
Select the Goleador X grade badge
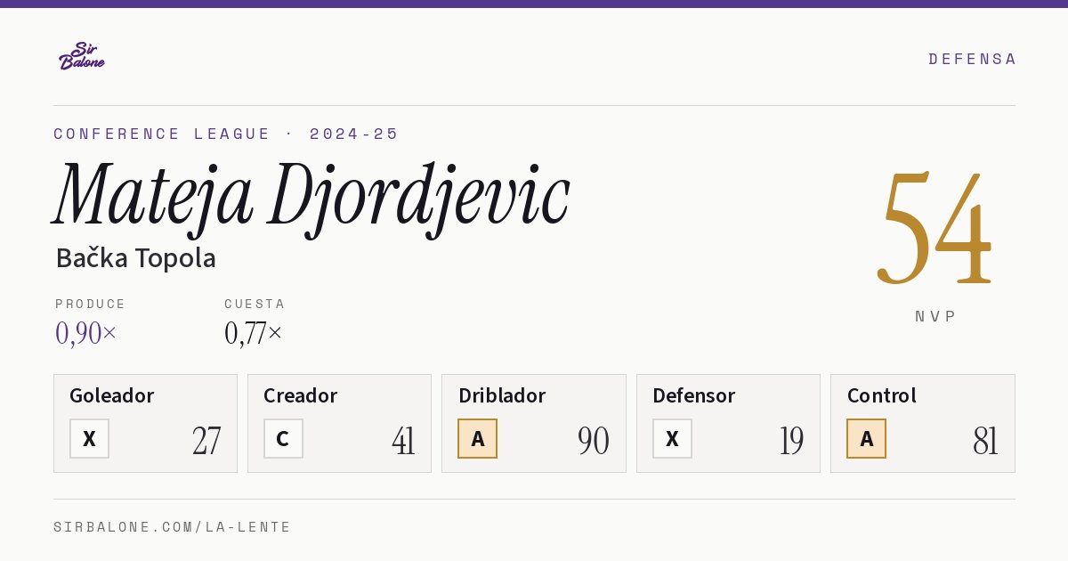[x=89, y=438]
